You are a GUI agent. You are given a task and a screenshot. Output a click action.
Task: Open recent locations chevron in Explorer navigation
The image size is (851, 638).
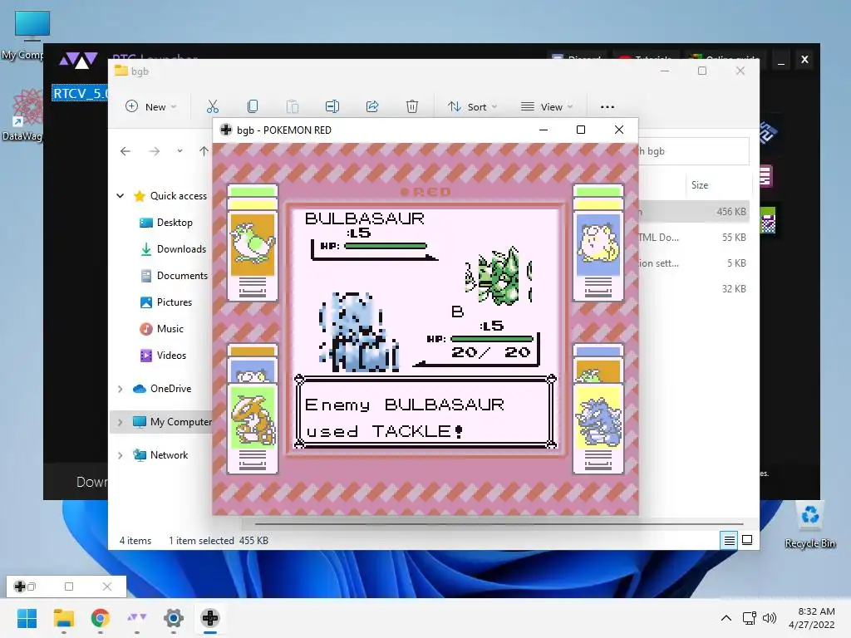(180, 151)
